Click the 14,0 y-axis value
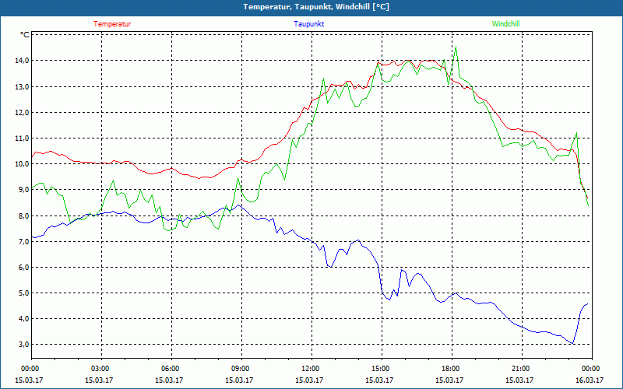The height and width of the screenshot is (389, 623). tap(23, 61)
